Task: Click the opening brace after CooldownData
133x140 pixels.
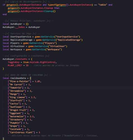Action: coord(30,78)
